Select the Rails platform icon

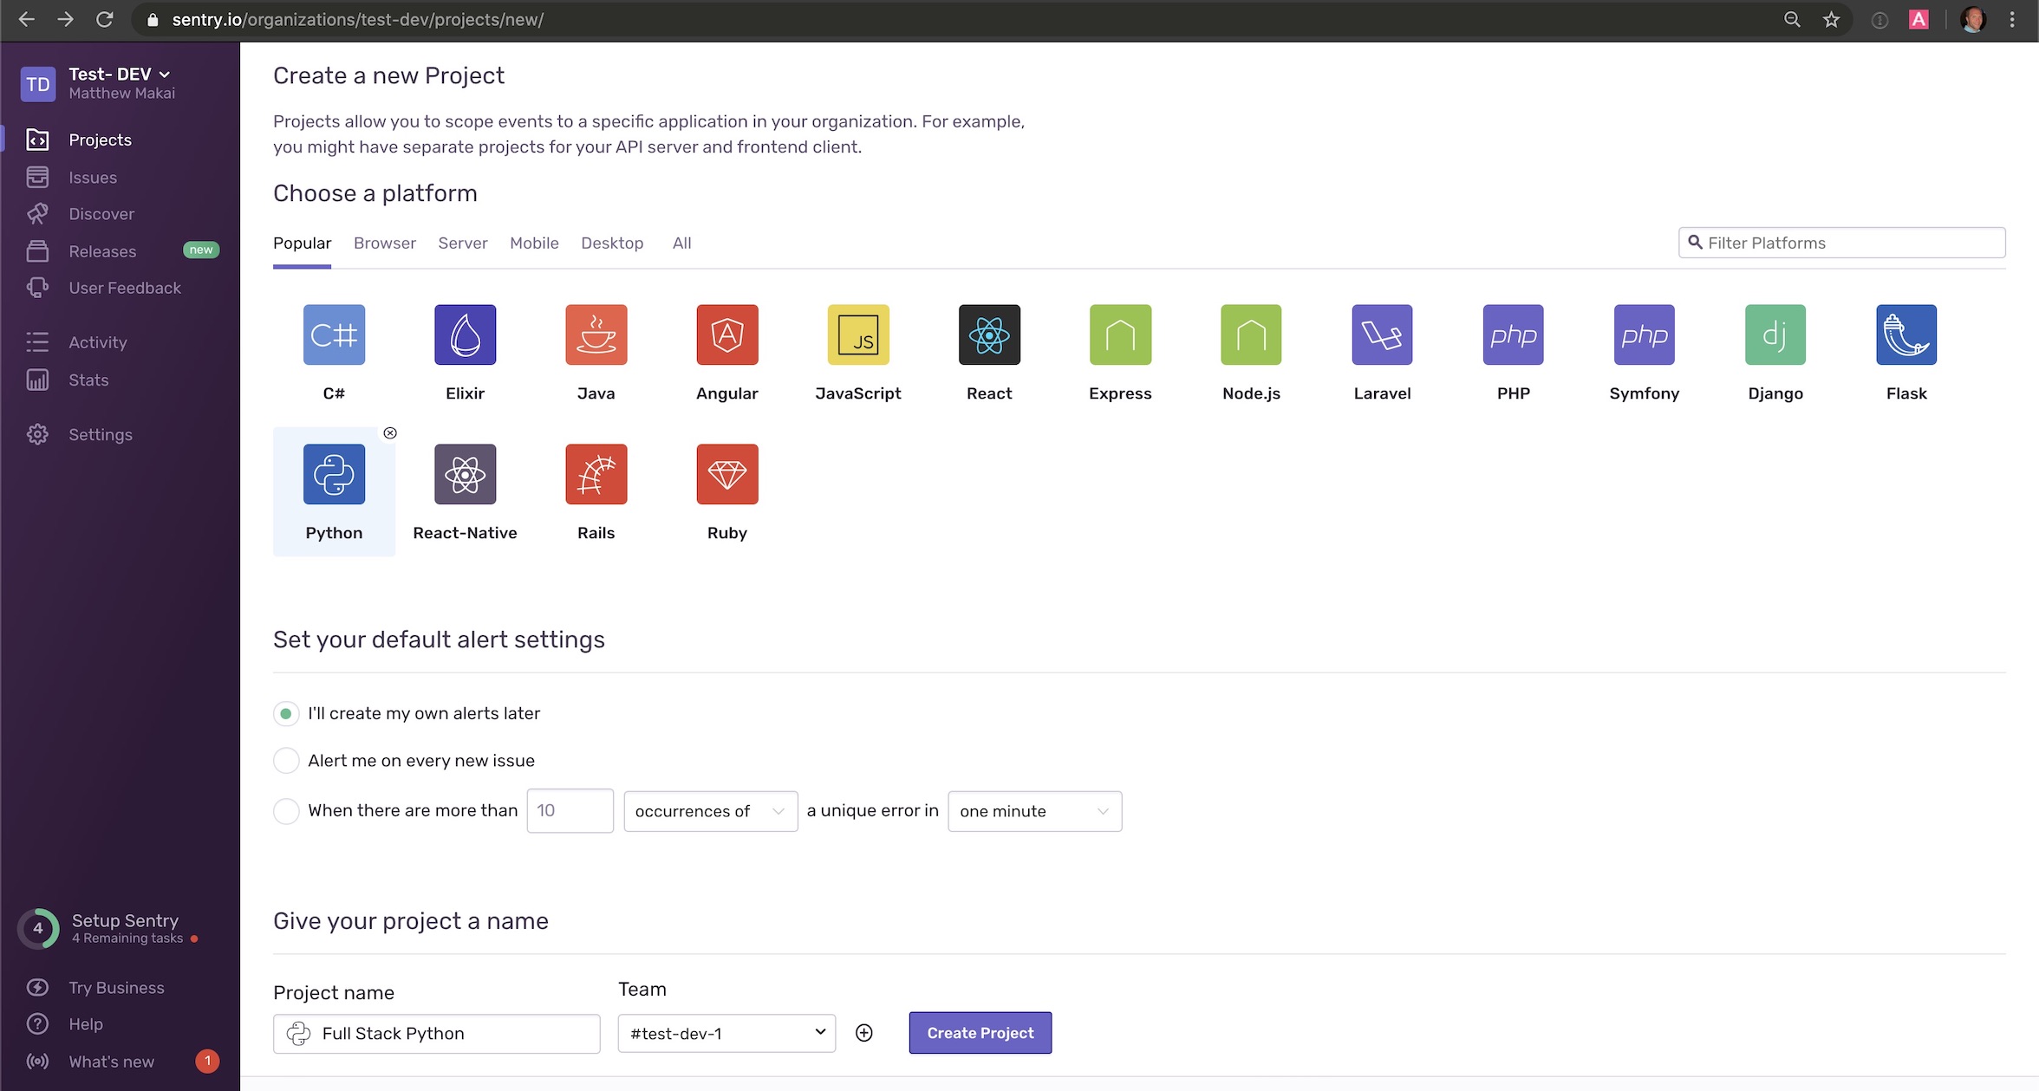596,475
